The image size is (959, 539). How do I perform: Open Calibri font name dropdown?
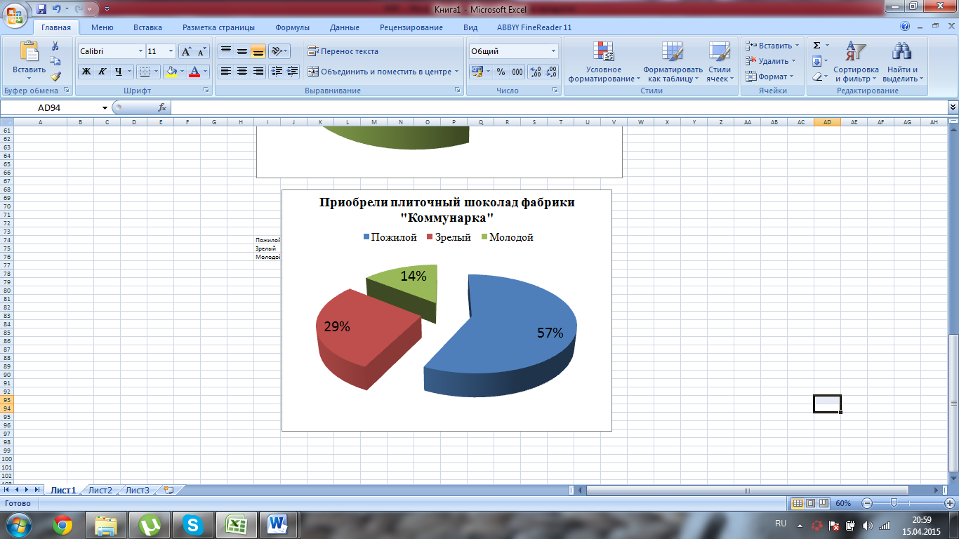click(x=139, y=51)
